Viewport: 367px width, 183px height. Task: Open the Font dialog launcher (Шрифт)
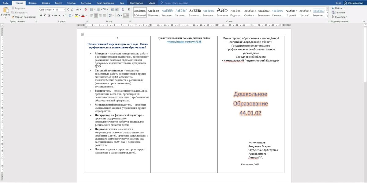87,21
